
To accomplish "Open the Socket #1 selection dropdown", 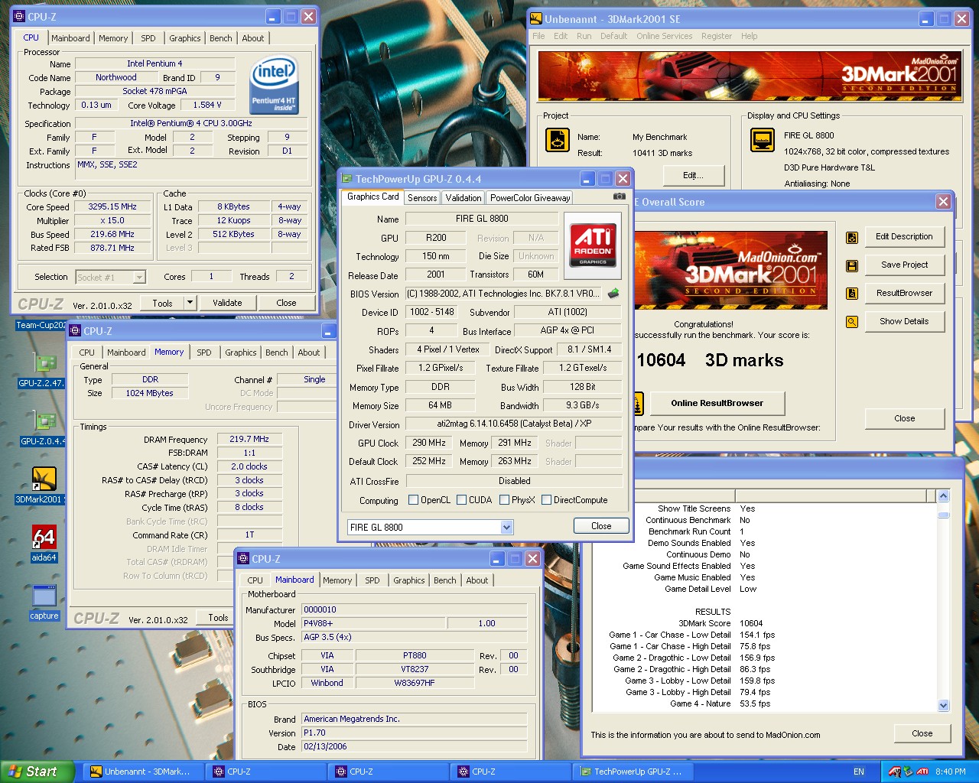I will click(x=139, y=277).
